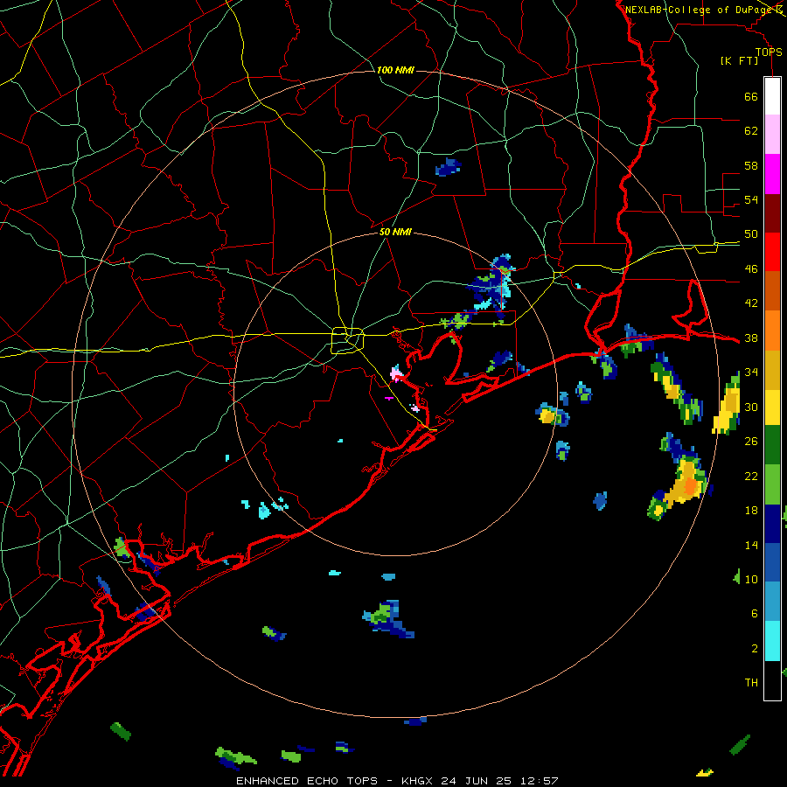The image size is (787, 787).
Task: Click the legend value '14'
Action: (x=751, y=545)
